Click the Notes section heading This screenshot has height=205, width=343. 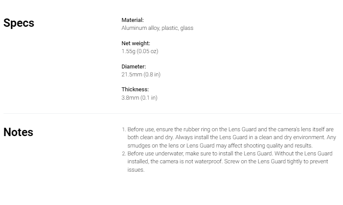click(18, 132)
